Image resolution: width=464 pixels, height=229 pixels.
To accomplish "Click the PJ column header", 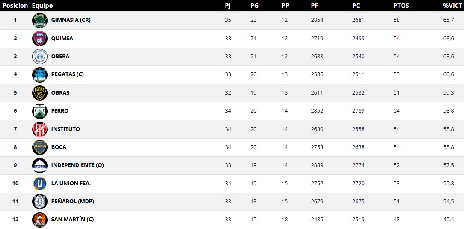I will (228, 6).
